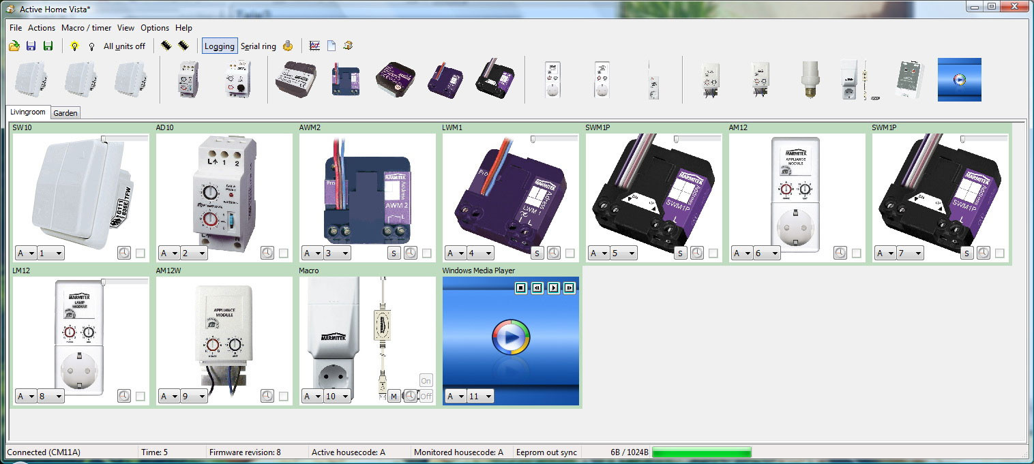
Task: Open the graph chart toolbar icon
Action: coord(314,46)
